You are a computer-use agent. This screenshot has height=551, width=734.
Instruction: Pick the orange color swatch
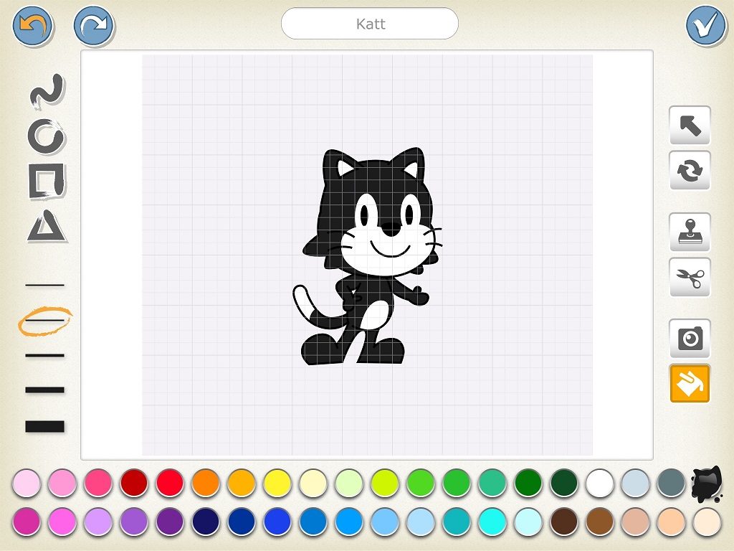206,483
